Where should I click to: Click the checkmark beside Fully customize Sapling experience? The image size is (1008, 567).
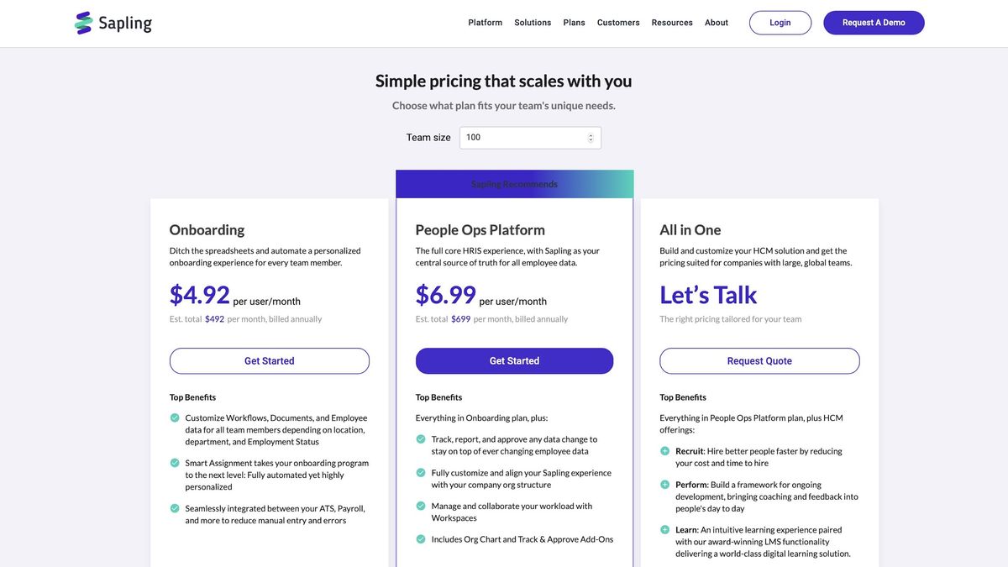point(420,472)
